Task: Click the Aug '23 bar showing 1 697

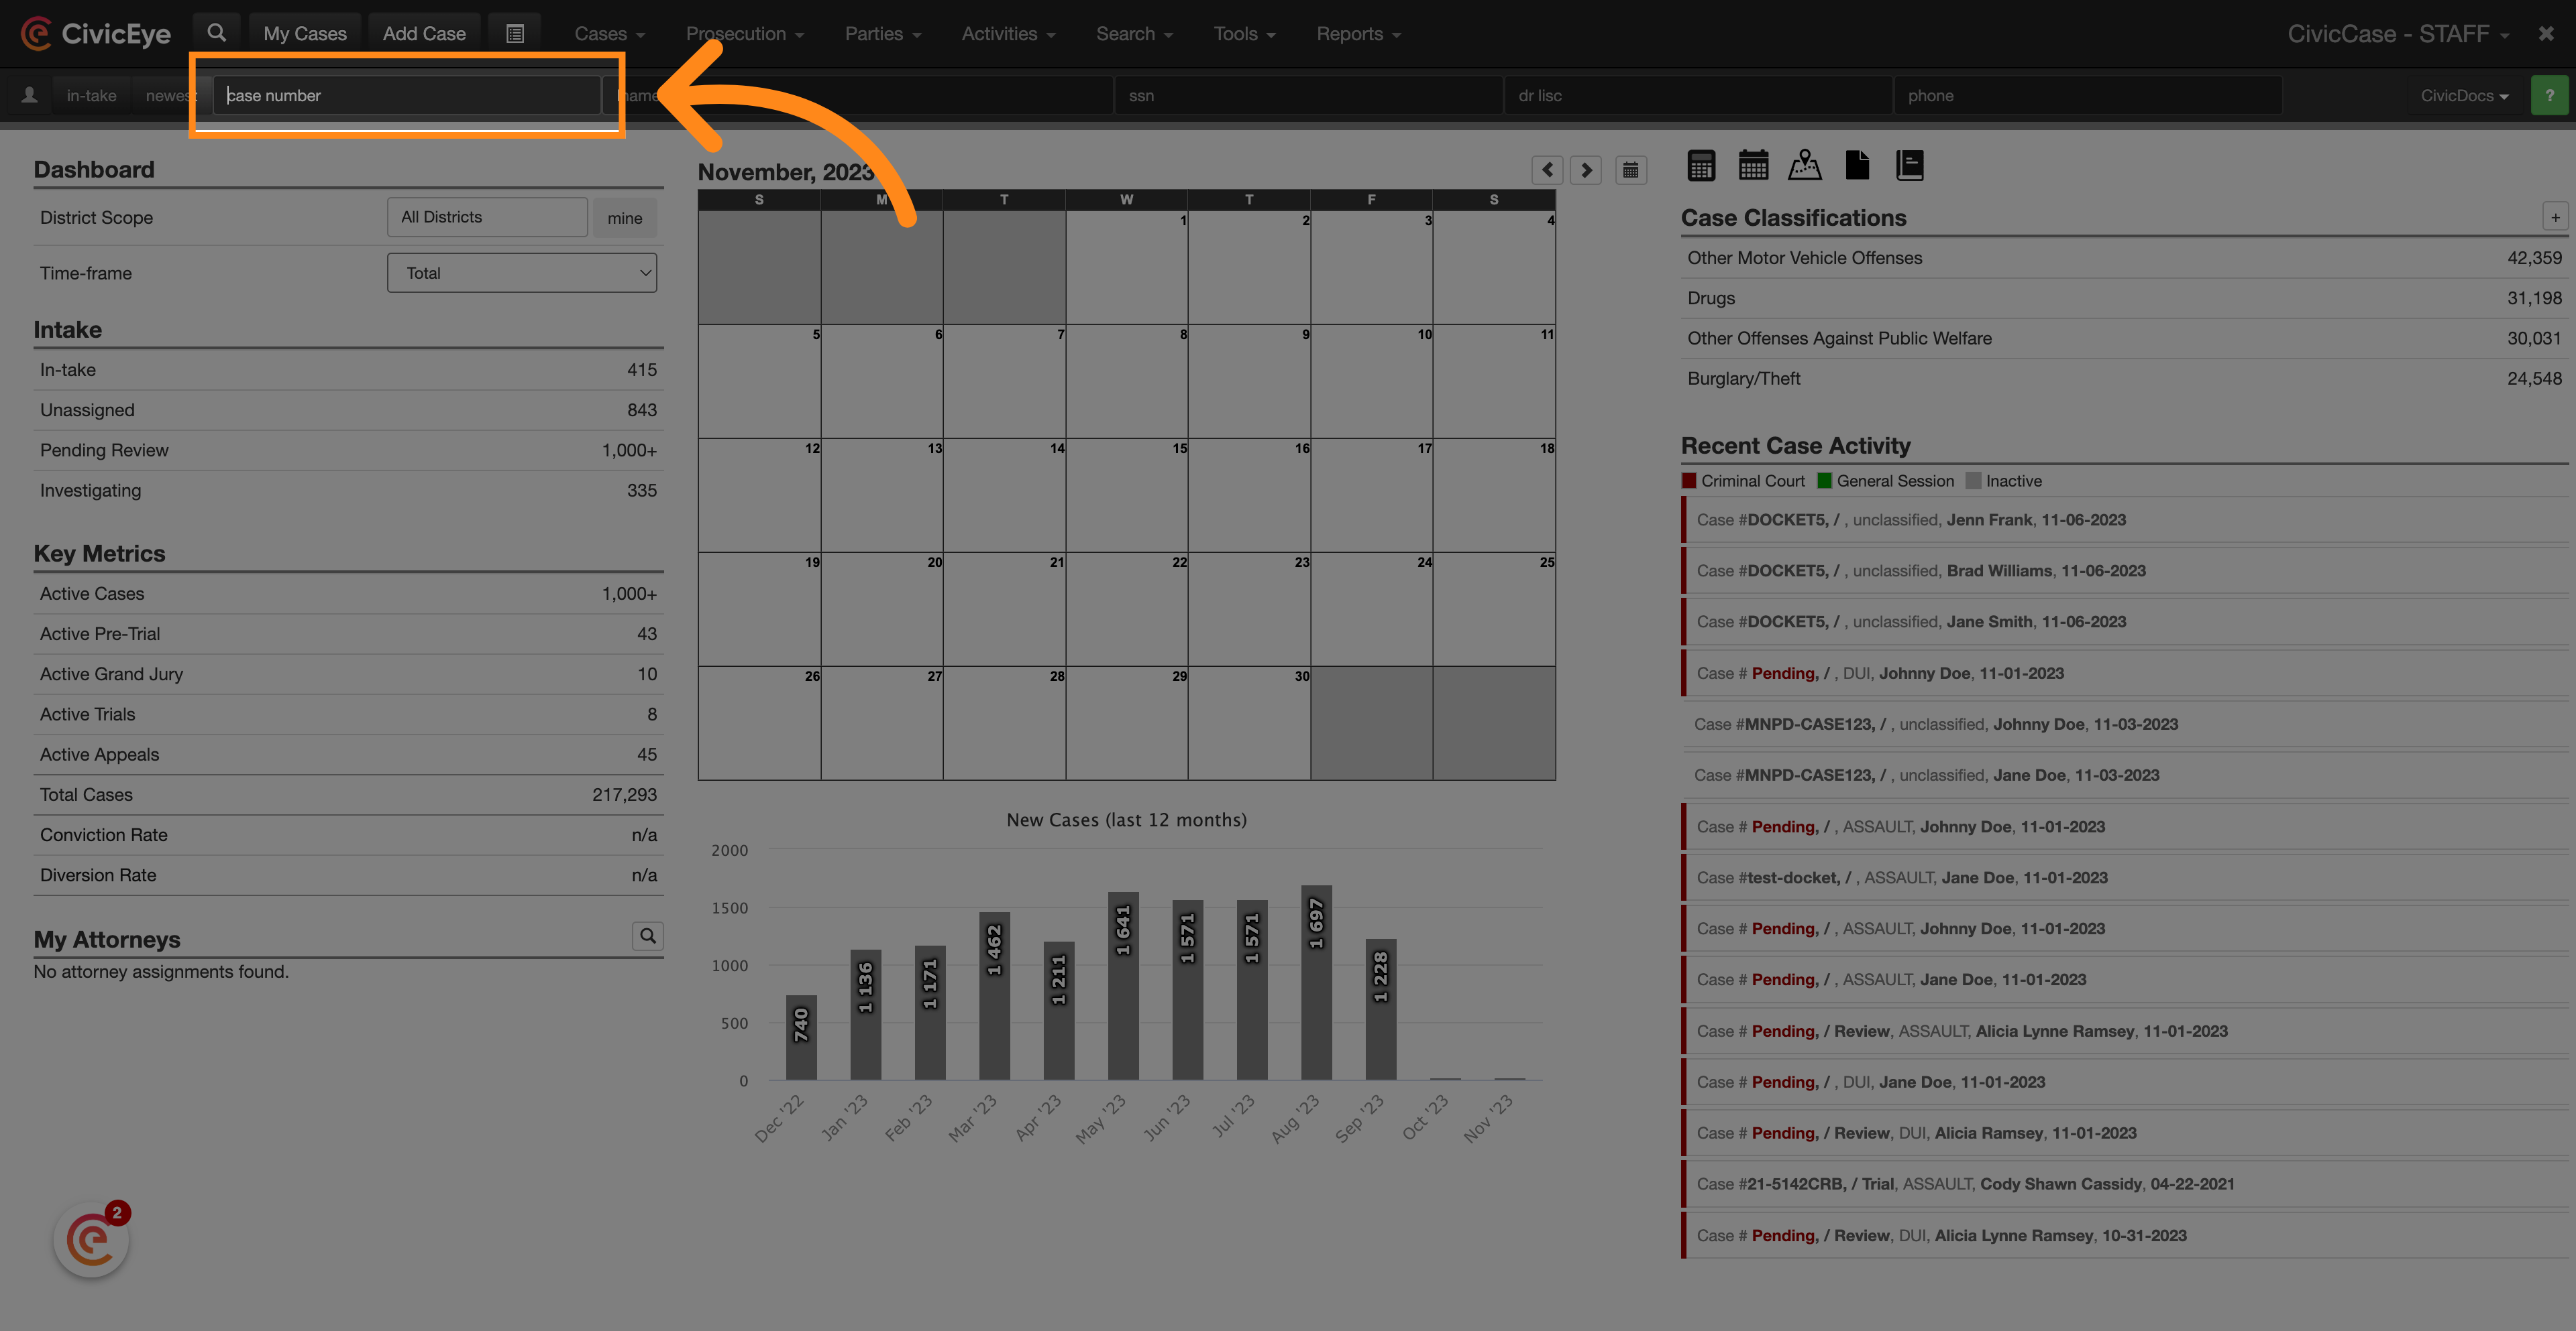Action: click(1316, 983)
